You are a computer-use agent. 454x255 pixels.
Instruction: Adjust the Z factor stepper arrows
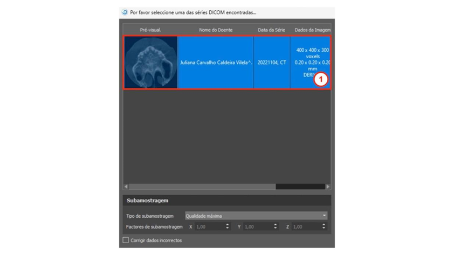324,227
